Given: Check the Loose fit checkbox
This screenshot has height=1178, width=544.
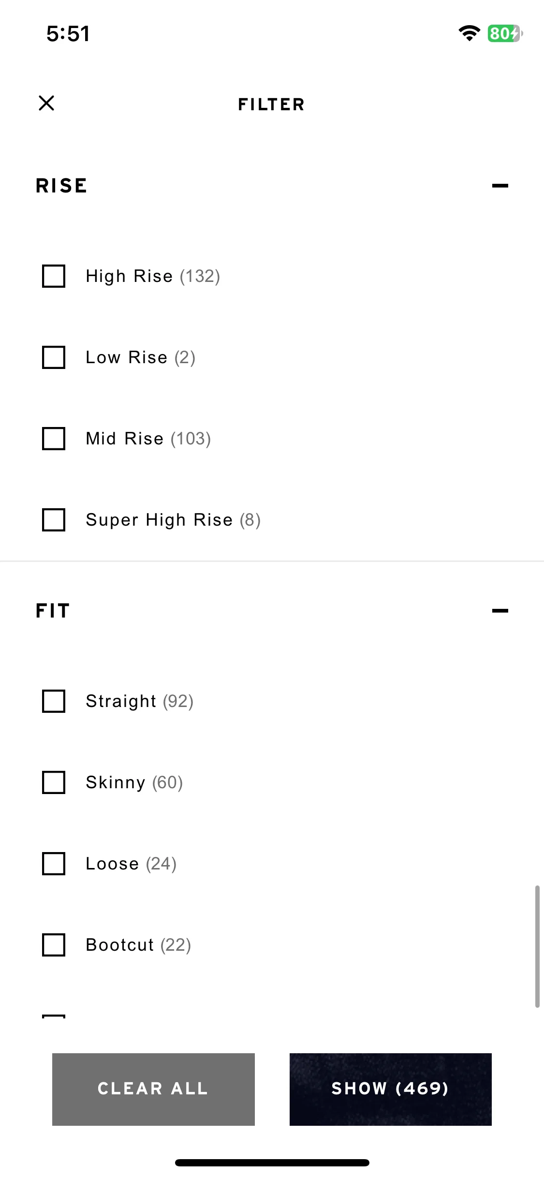Looking at the screenshot, I should (54, 864).
